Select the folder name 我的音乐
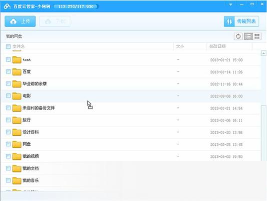 coord(31,180)
